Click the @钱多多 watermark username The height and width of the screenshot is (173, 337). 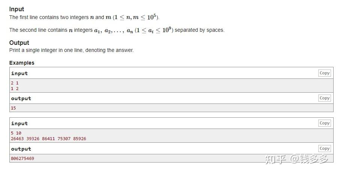309,159
